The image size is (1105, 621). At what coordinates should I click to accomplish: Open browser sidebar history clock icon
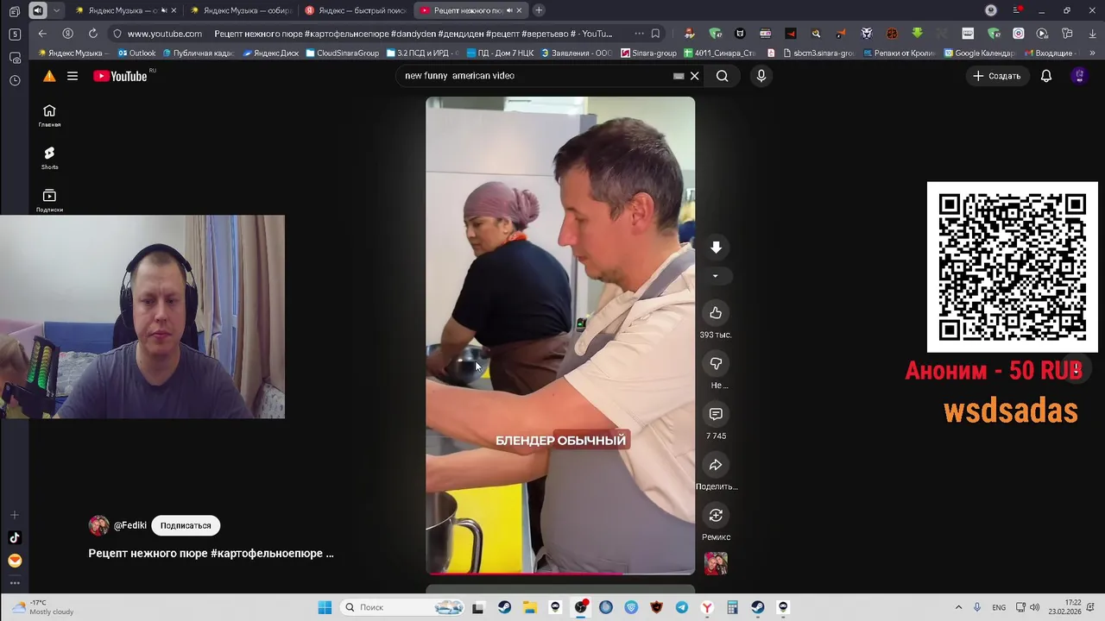coord(15,80)
